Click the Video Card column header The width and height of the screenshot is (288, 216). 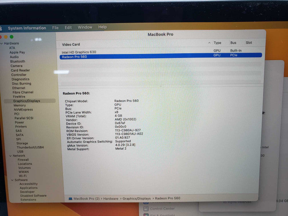71,44
